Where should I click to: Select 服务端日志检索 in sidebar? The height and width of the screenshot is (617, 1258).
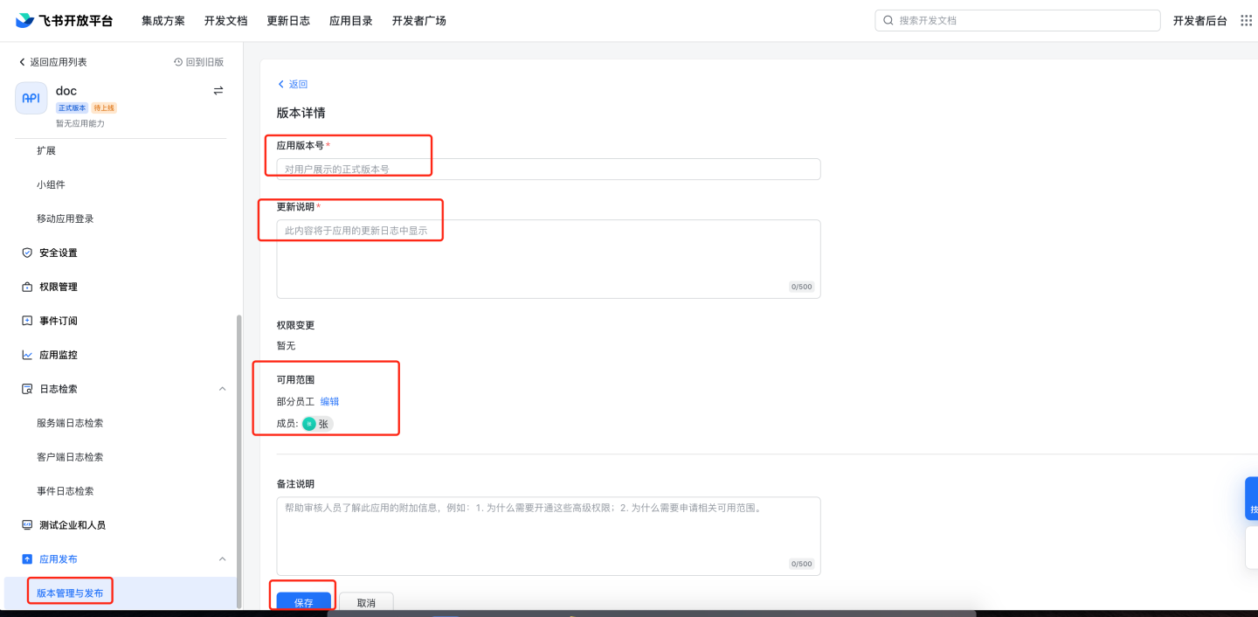pos(70,423)
